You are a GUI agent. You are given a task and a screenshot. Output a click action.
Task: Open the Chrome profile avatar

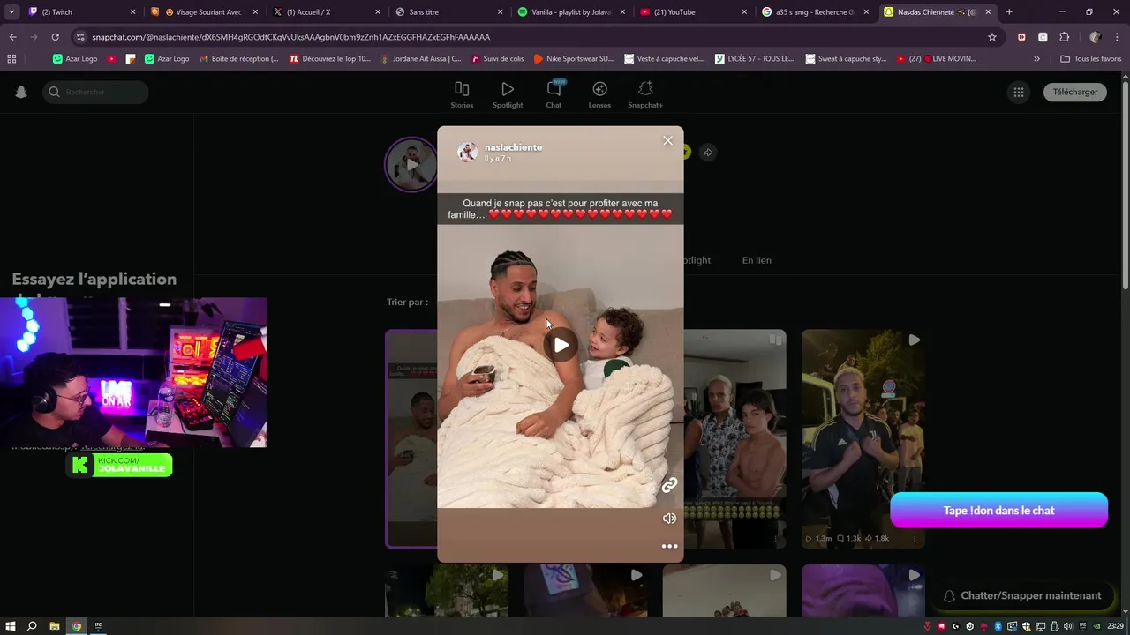click(x=1096, y=37)
